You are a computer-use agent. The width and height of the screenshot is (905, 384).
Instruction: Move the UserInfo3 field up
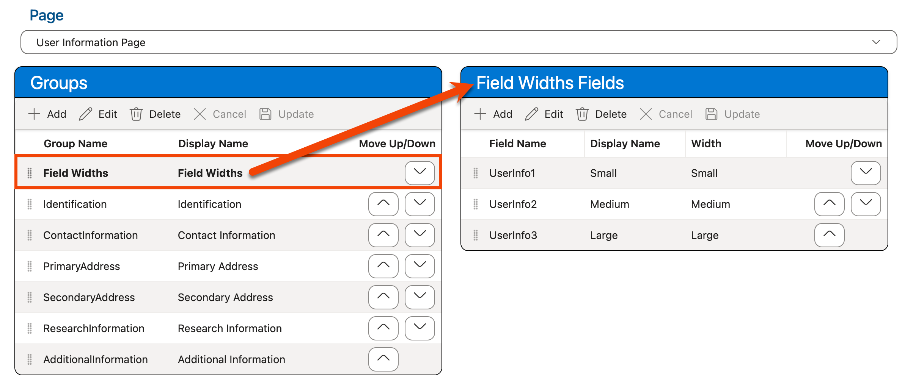tap(829, 235)
